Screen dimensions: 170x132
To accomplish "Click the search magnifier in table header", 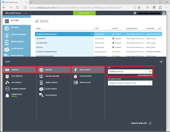I will click(x=160, y=28).
